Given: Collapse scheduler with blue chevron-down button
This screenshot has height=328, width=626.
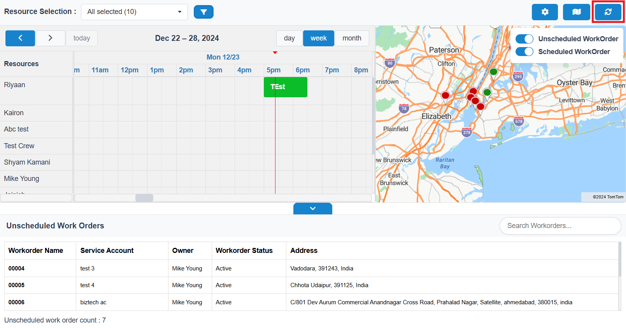Looking at the screenshot, I should [x=313, y=209].
